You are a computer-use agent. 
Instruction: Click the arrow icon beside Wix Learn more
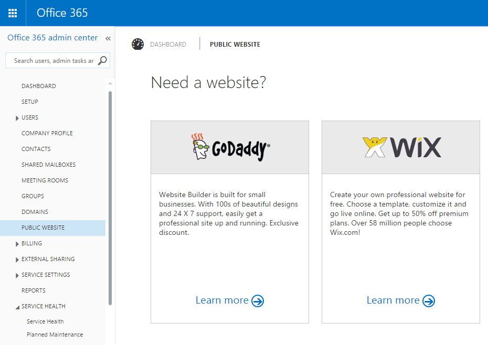429,301
